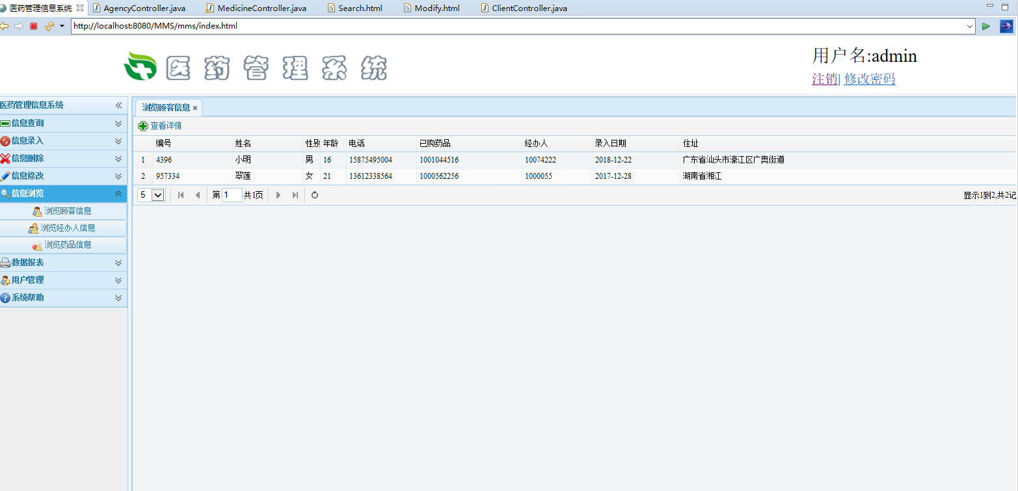Expand the 信息录入 accordion section
The image size is (1018, 491).
(x=118, y=141)
